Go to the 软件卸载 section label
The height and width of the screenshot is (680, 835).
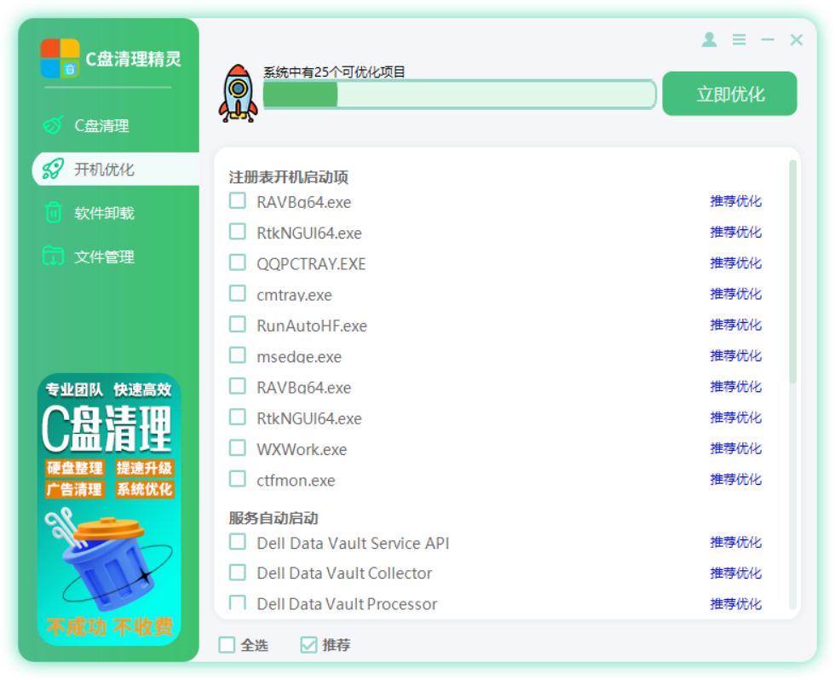click(104, 213)
